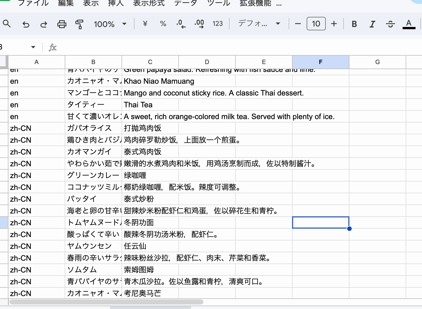Viewport: 422px width, 309px height.
Task: Click the selected cell's fill handle
Action: tap(349, 229)
